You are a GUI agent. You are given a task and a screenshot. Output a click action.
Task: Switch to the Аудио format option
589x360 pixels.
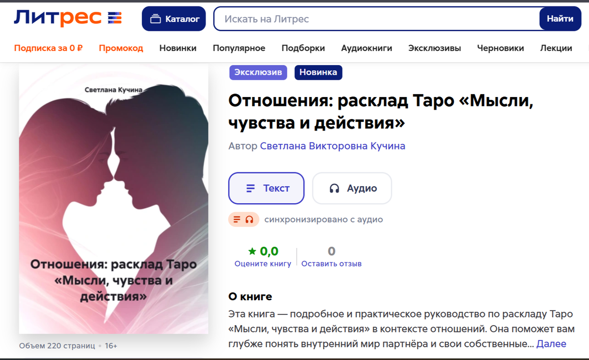tap(352, 188)
